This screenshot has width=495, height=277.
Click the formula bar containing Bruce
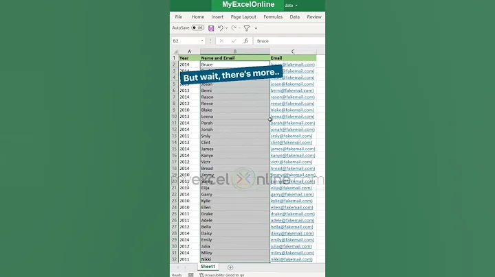[289, 41]
